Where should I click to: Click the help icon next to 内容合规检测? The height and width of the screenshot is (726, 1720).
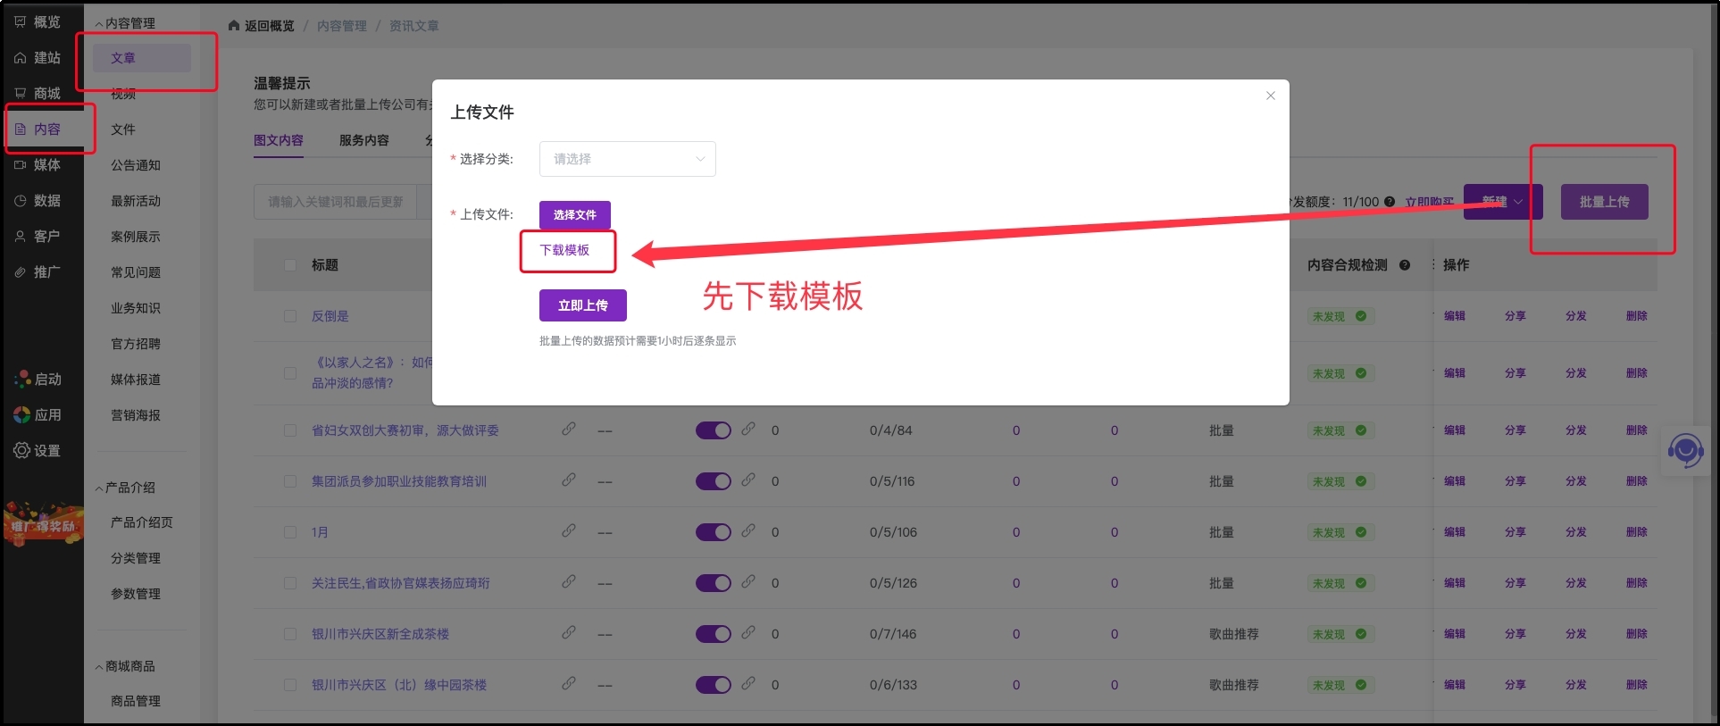click(1405, 265)
